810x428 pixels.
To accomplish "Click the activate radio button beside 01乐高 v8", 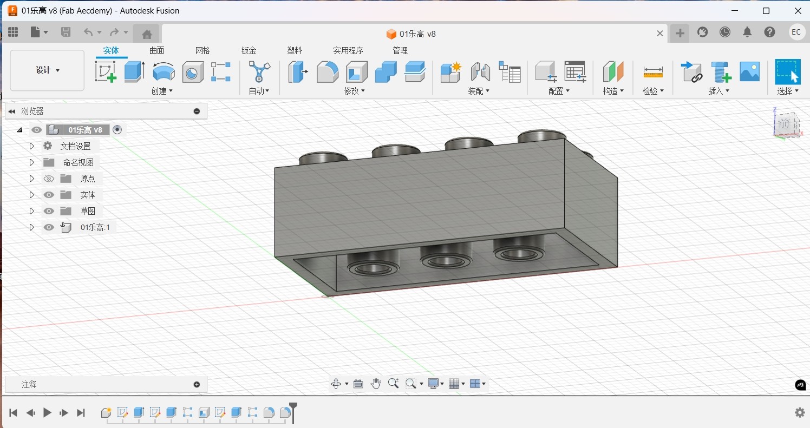I will [x=117, y=130].
